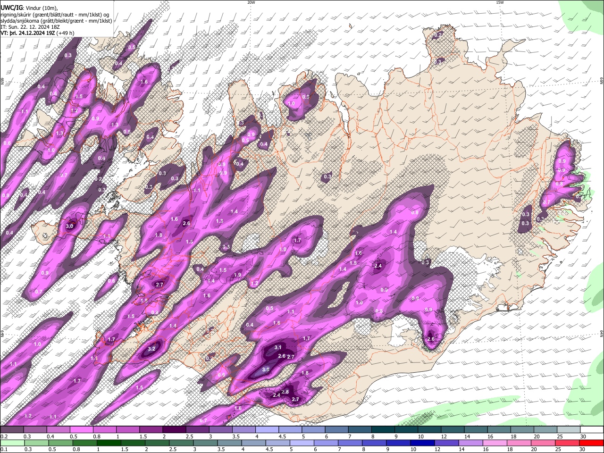
Task: Click the 3.1 snowfall value on the map
Action: point(278,348)
